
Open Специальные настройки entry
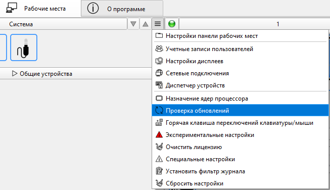coord(240,159)
